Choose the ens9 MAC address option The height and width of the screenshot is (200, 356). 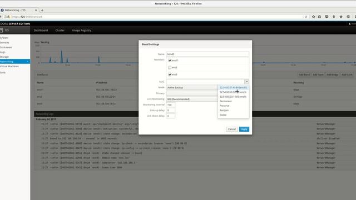(x=234, y=97)
